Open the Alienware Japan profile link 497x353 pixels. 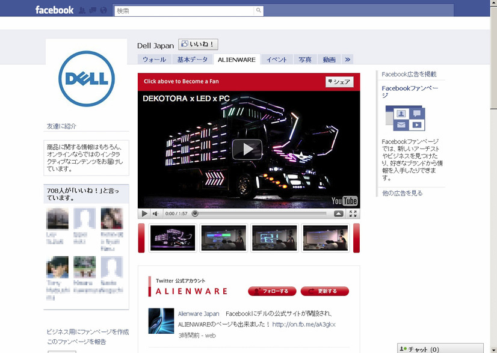tap(199, 314)
